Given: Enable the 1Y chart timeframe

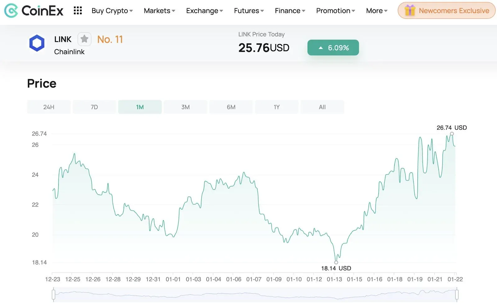Looking at the screenshot, I should (276, 107).
